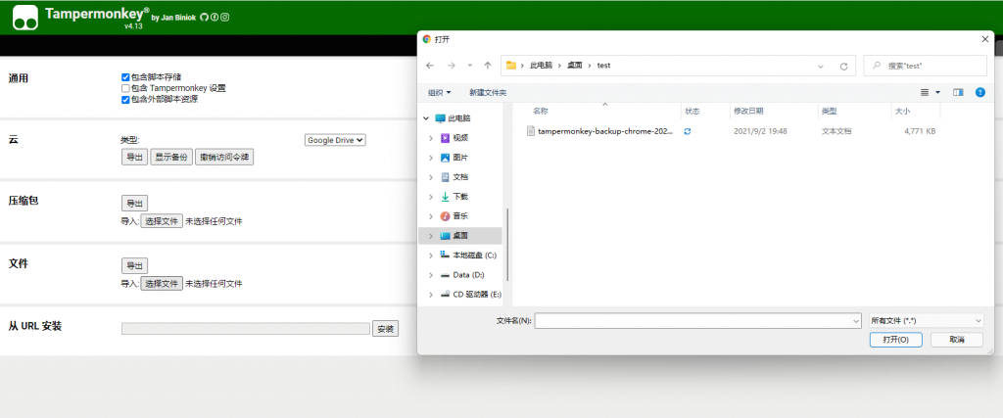Click the navigation pane scrollbar
The height and width of the screenshot is (418, 1003).
tap(508, 244)
